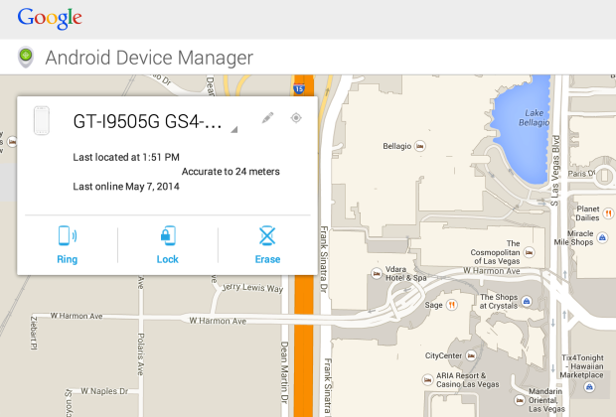Click the CityCenter hotel marker icon

pos(471,355)
